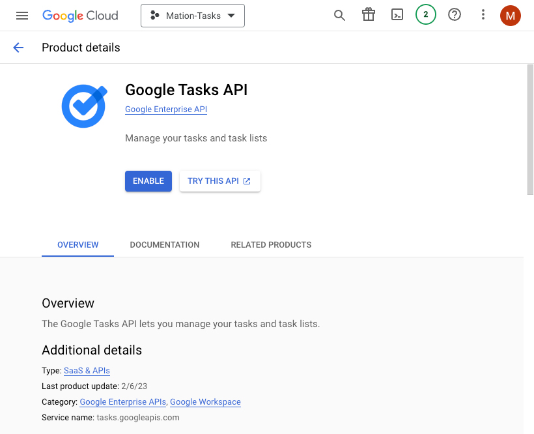
Task: Click the gift free trial icon
Action: (x=369, y=15)
